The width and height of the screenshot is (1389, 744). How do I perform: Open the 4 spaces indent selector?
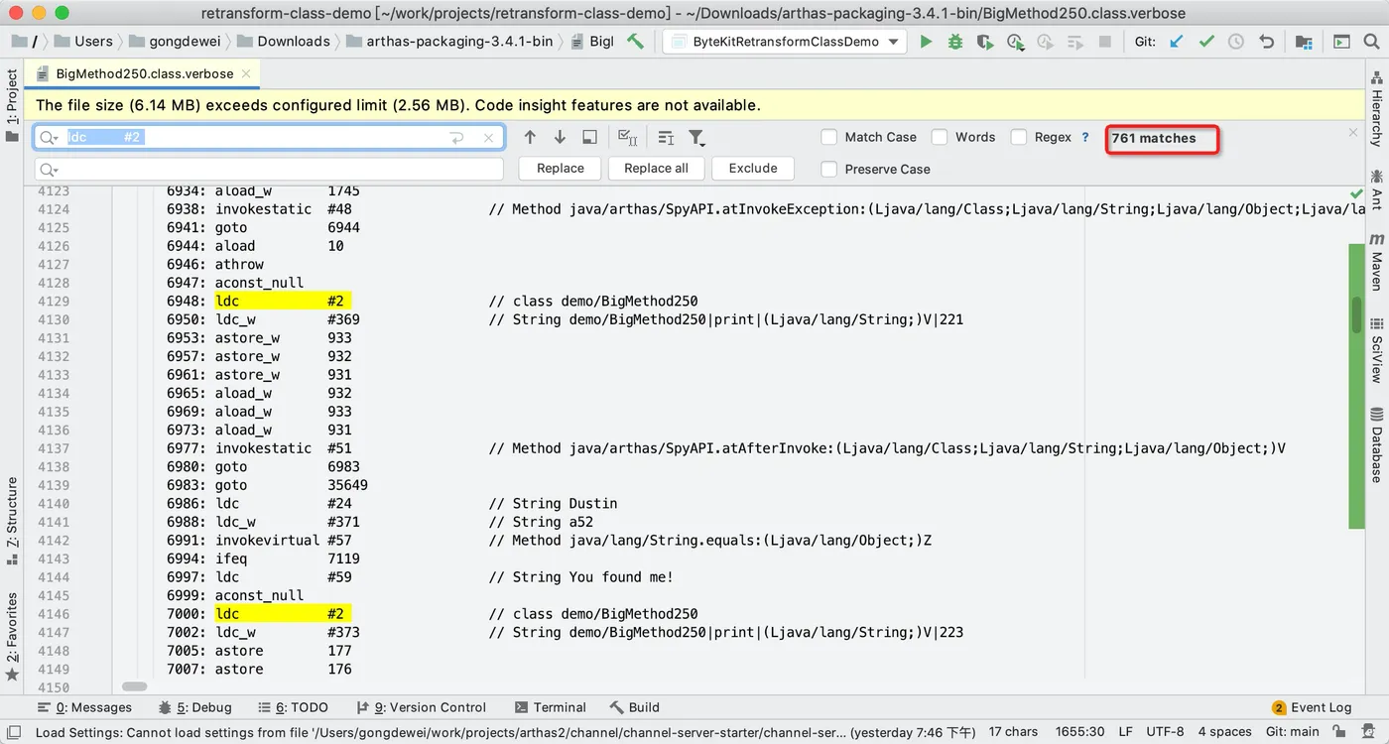[1224, 732]
